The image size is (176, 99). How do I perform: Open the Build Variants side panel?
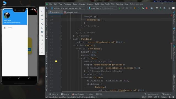pyautogui.click(x=46, y=58)
